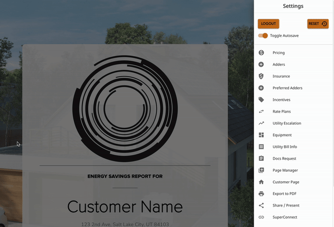Click the Share / Present share icon
This screenshot has width=334, height=227.
pyautogui.click(x=261, y=206)
